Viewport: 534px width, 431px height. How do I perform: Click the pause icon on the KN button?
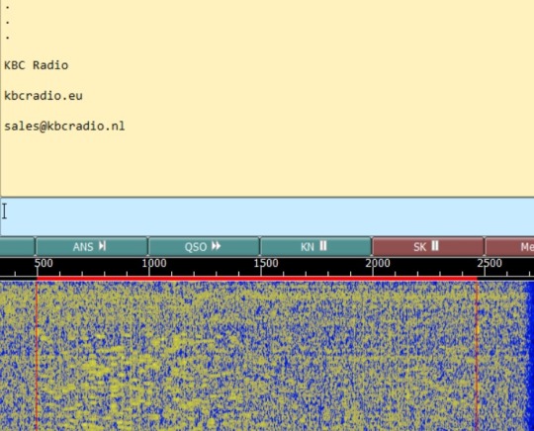click(x=323, y=245)
